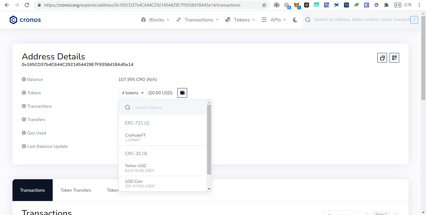Open the Extensions puzzle icon
This screenshot has height=215, width=426.
pyautogui.click(x=386, y=5)
